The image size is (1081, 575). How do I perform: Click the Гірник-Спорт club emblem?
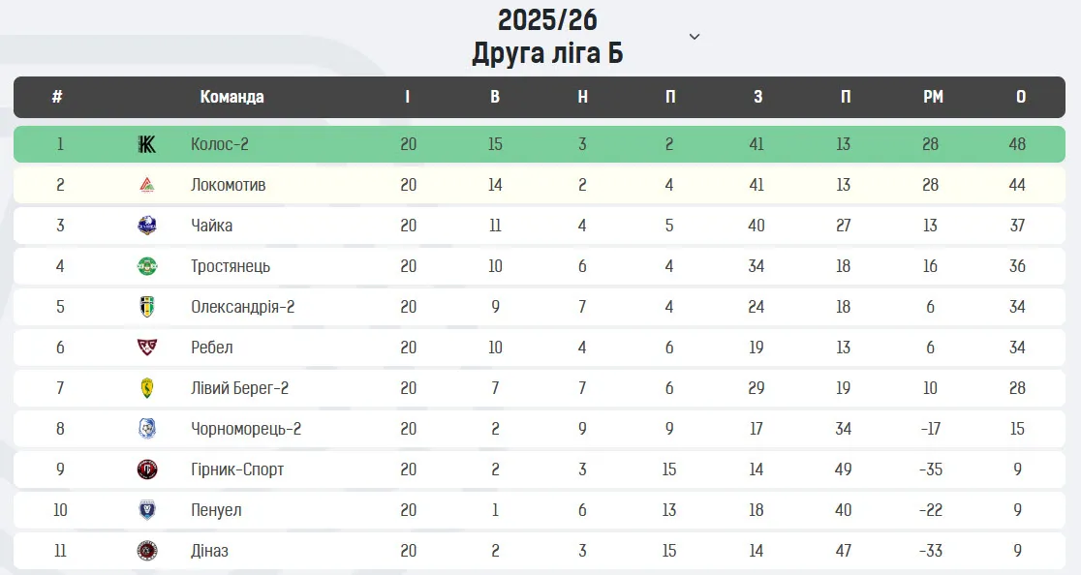click(147, 469)
